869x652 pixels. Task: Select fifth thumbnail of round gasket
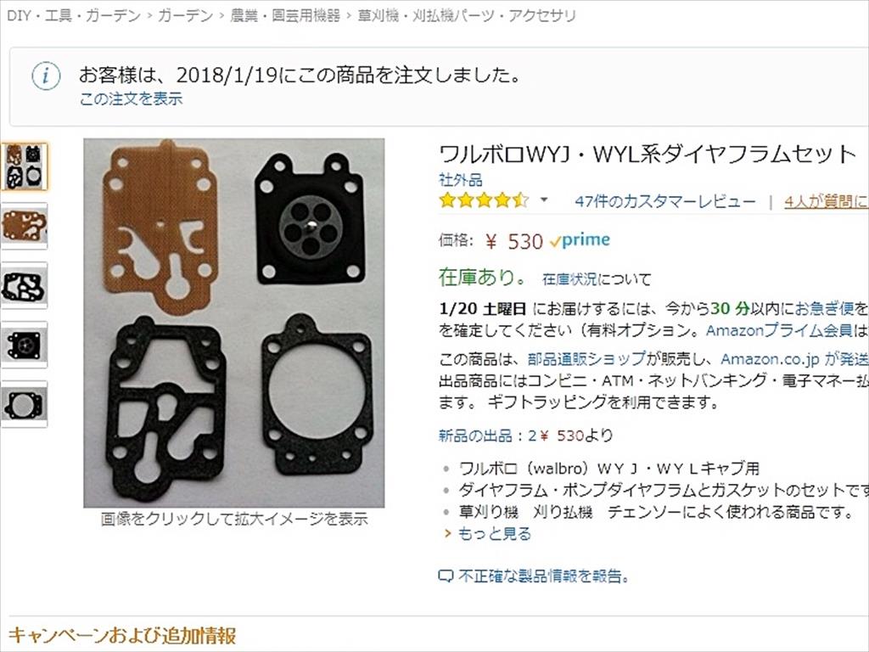coord(24,404)
